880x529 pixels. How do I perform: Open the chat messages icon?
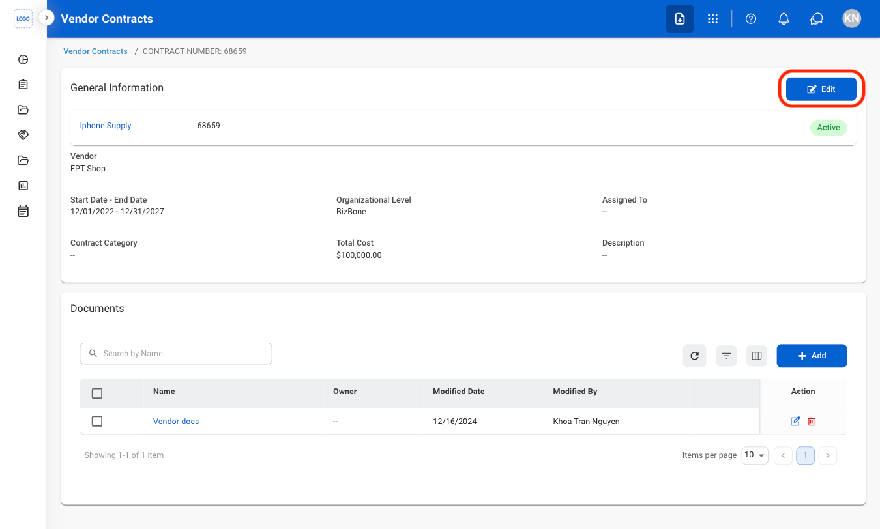[817, 19]
